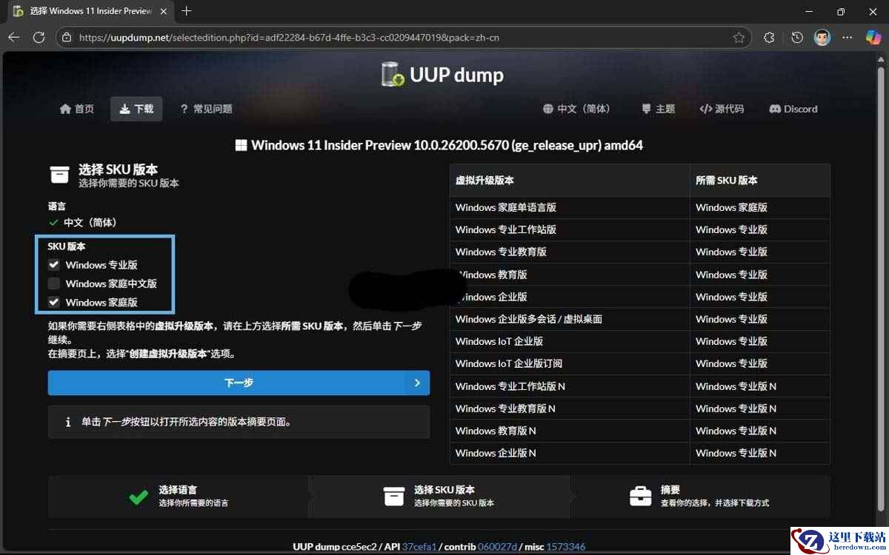Click green checkmark beside 中文（简体）
Screen dimensions: 889x555
[x=53, y=222]
